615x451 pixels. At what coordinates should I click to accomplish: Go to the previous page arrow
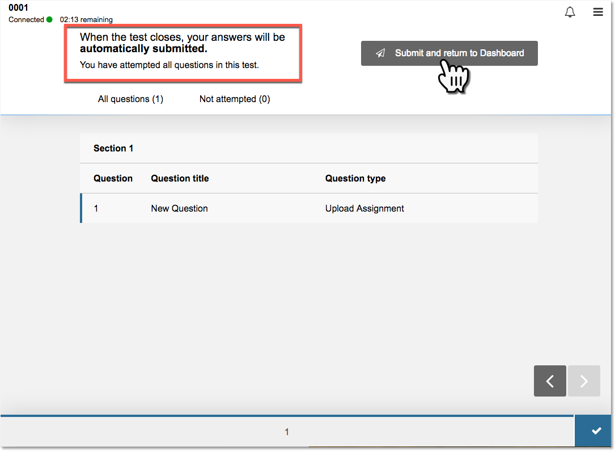550,381
